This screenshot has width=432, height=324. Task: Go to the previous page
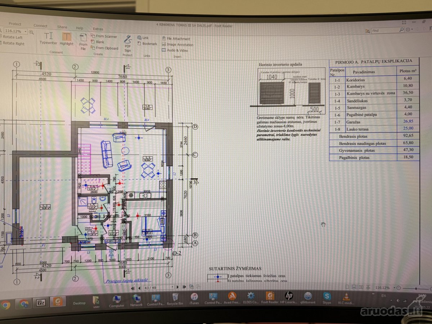coord(139,288)
